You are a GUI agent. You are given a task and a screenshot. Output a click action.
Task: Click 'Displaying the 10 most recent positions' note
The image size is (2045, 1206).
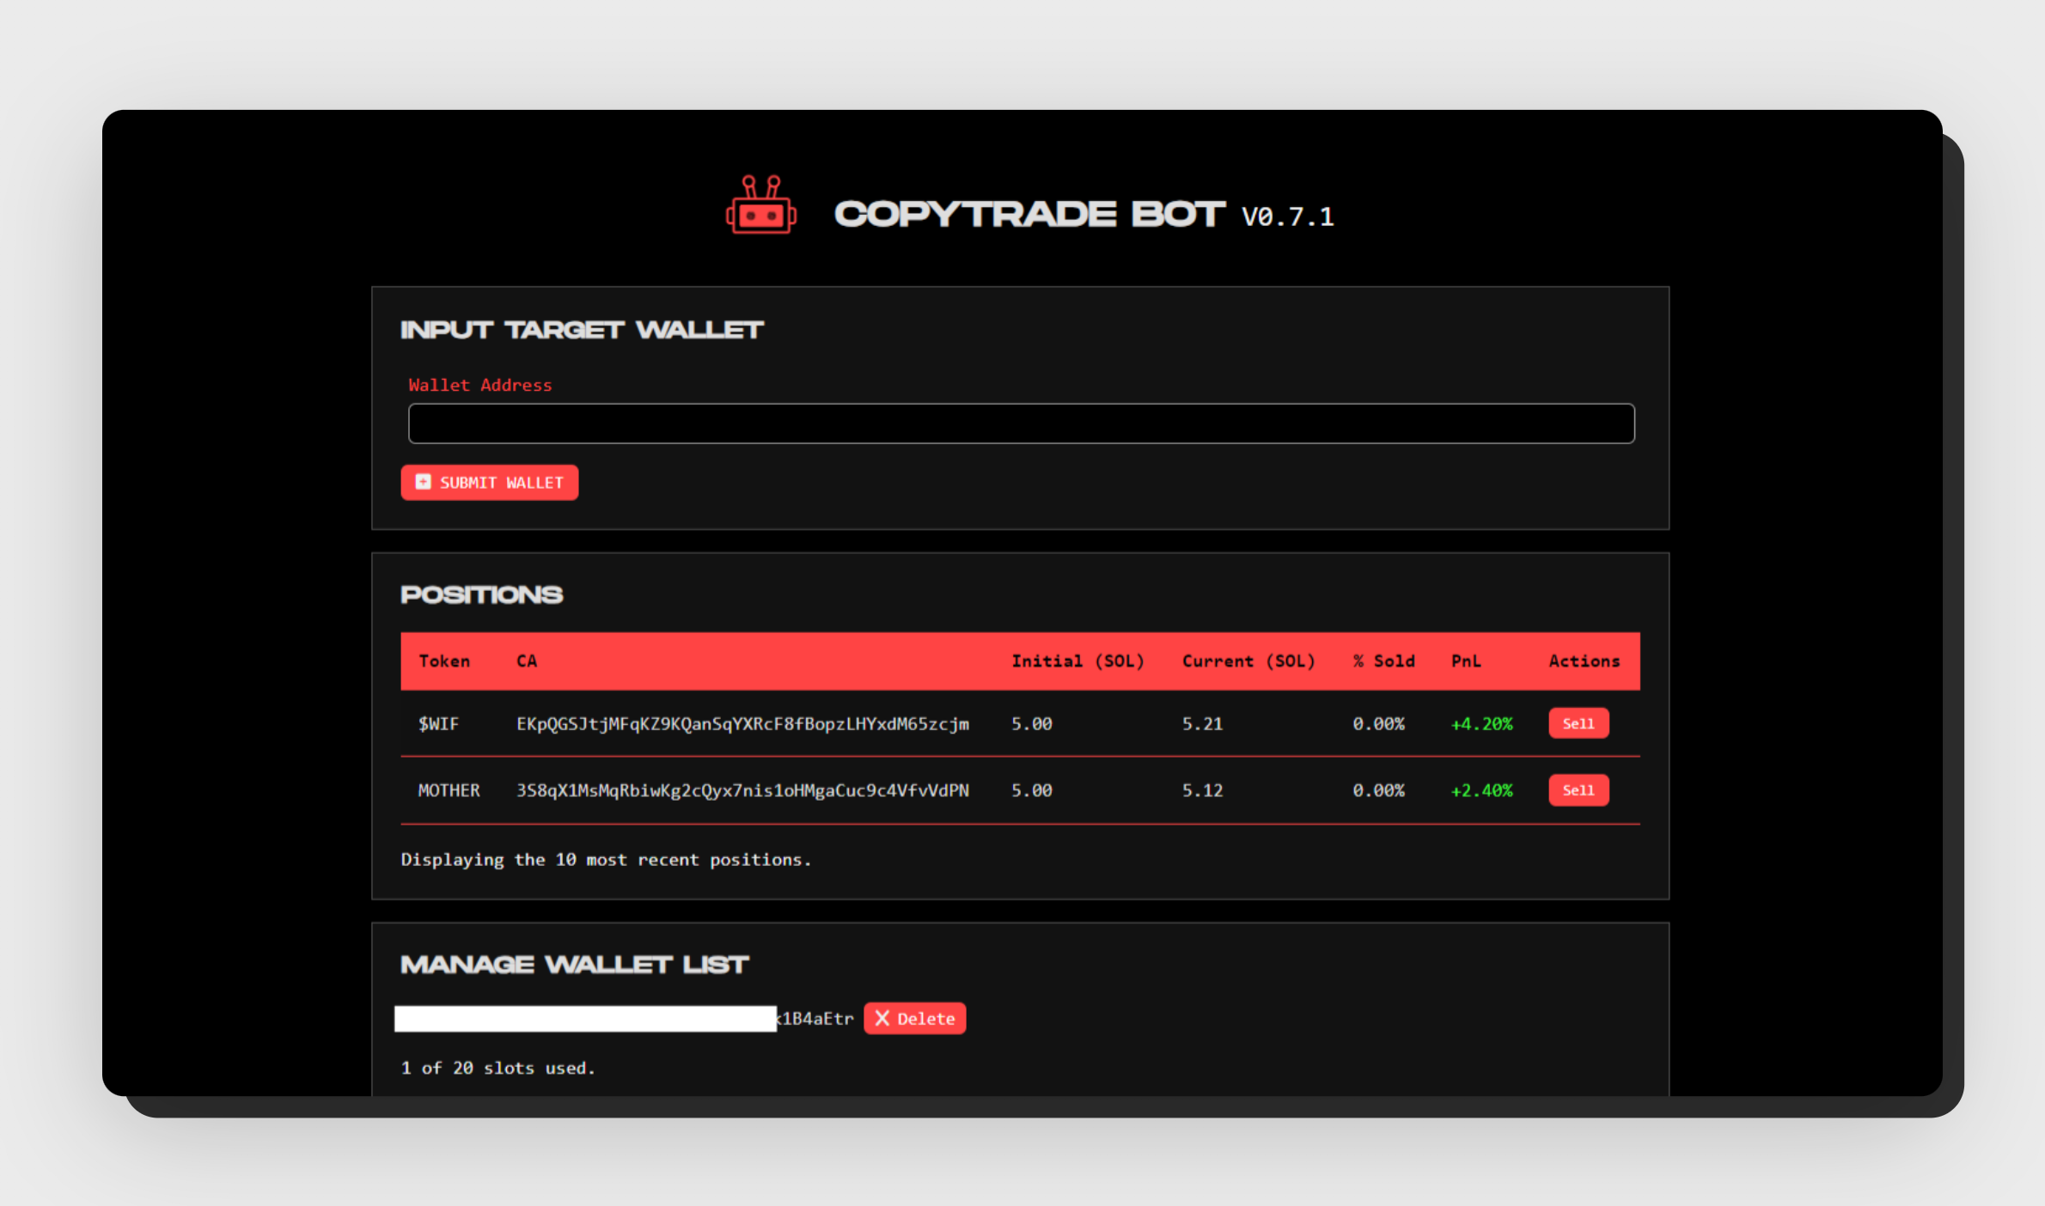tap(606, 860)
